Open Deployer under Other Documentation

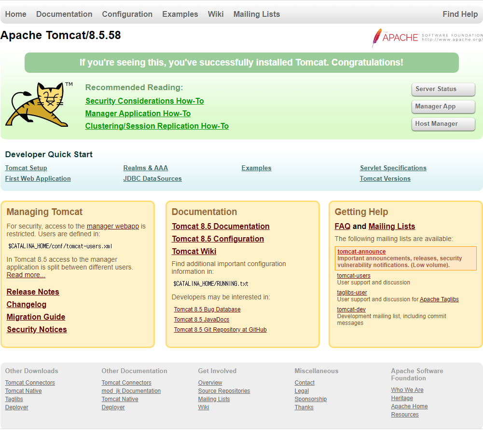(113, 407)
